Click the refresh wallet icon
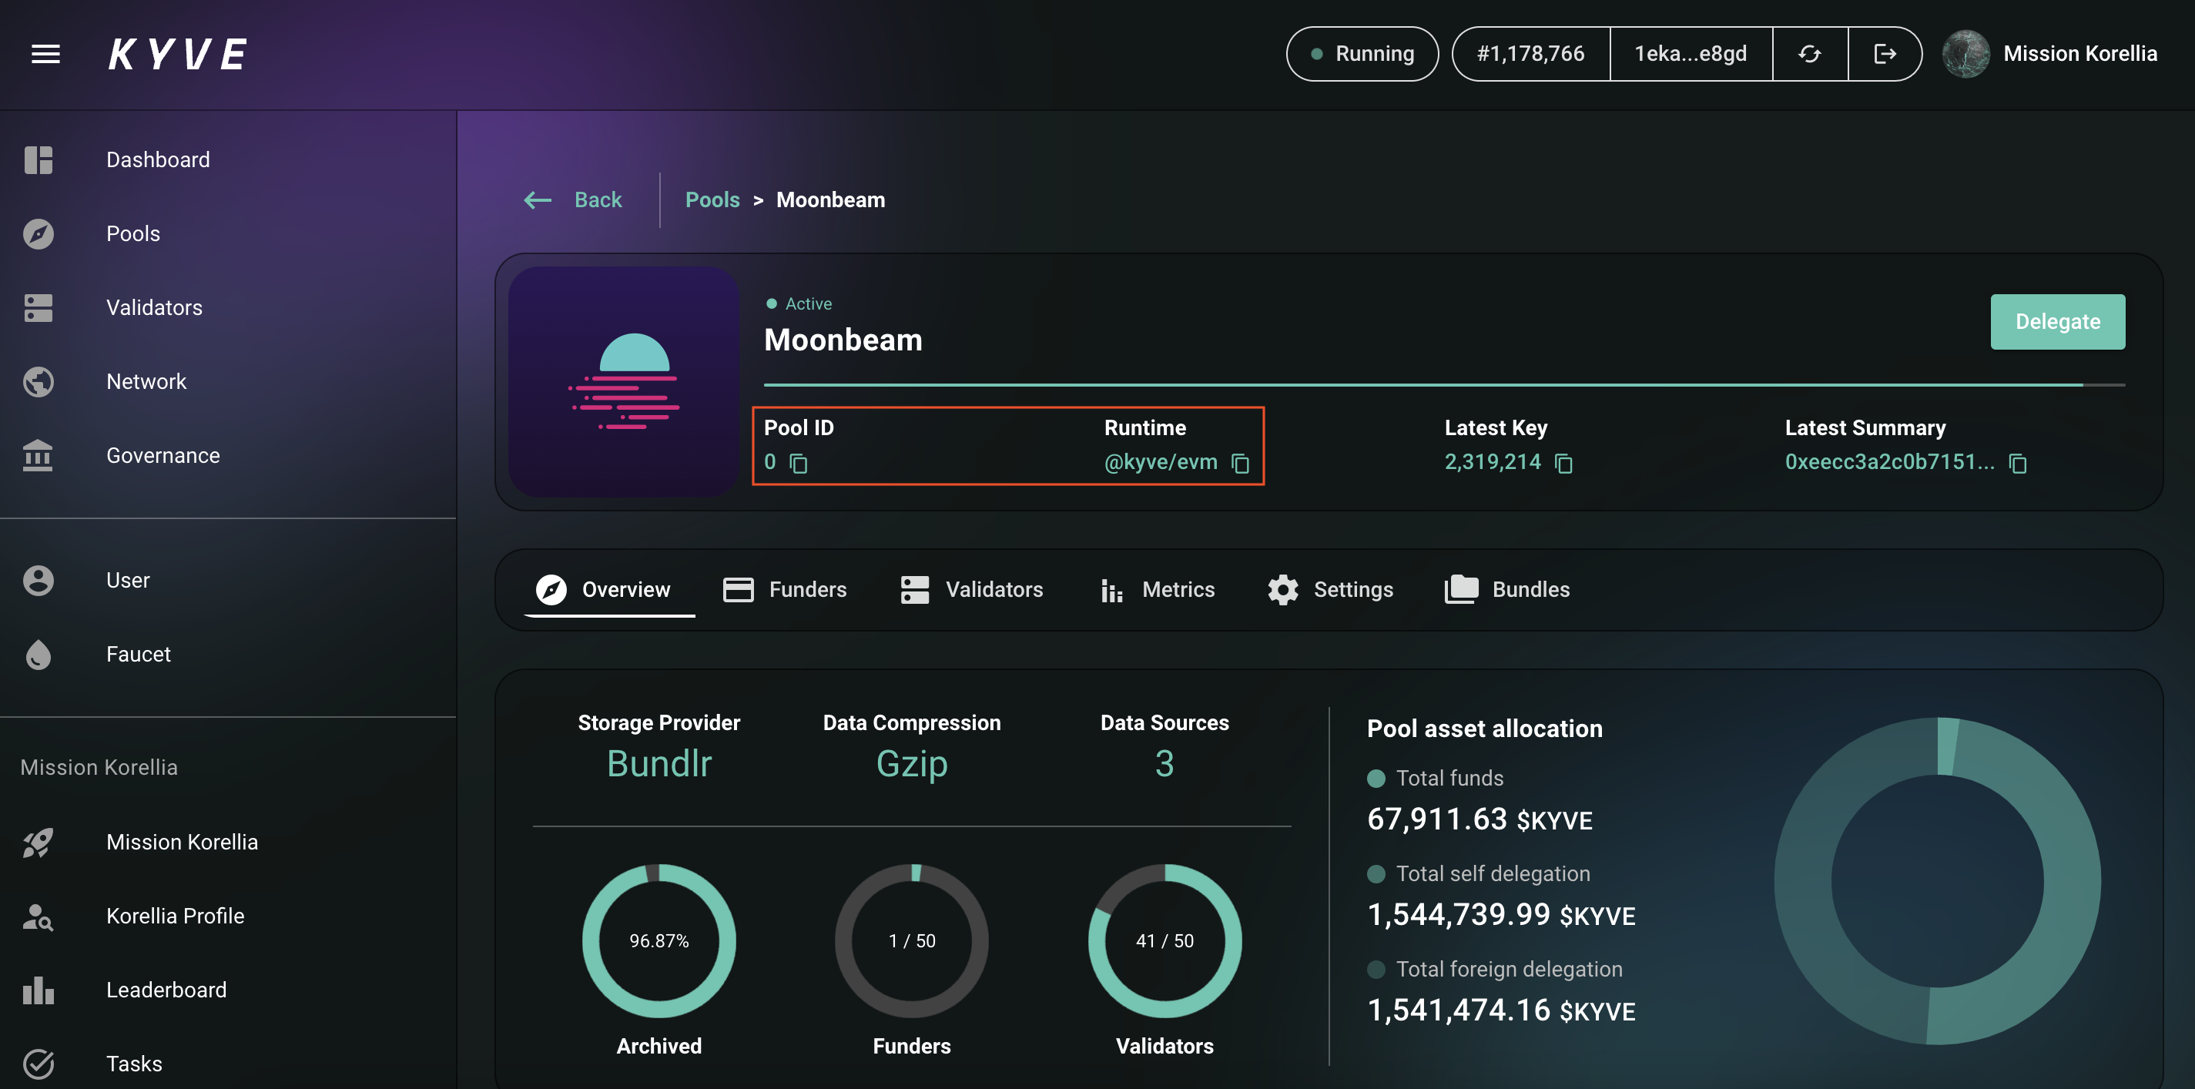The image size is (2195, 1089). coord(1809,54)
